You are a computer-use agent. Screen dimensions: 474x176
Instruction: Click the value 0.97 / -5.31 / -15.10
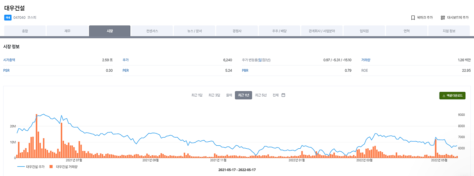click(x=337, y=60)
